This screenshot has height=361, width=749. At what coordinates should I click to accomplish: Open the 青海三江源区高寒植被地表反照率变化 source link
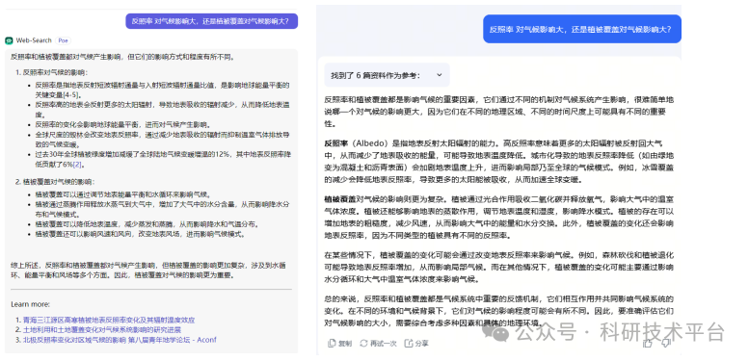click(x=108, y=321)
